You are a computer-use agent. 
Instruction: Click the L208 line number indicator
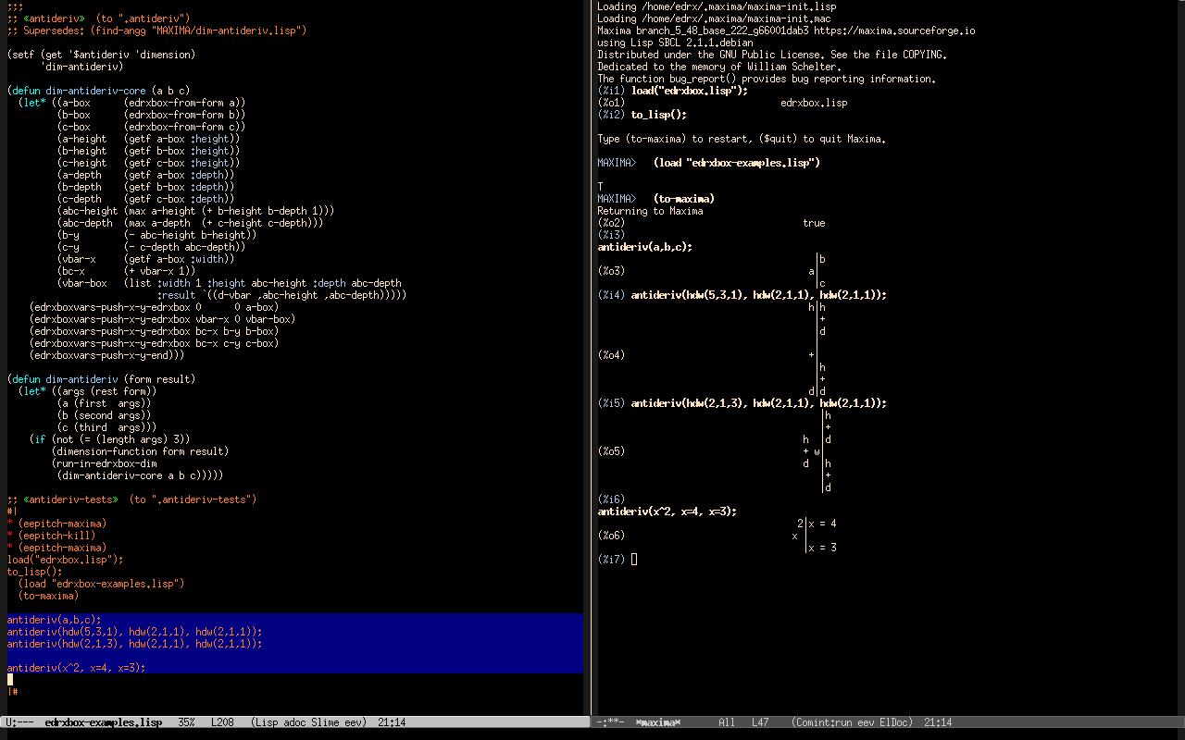point(222,722)
